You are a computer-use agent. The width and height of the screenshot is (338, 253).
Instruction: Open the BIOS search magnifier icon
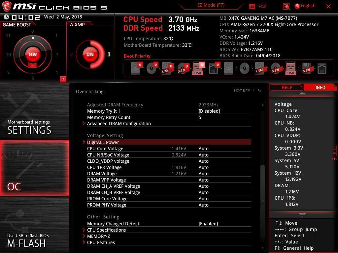286,7
